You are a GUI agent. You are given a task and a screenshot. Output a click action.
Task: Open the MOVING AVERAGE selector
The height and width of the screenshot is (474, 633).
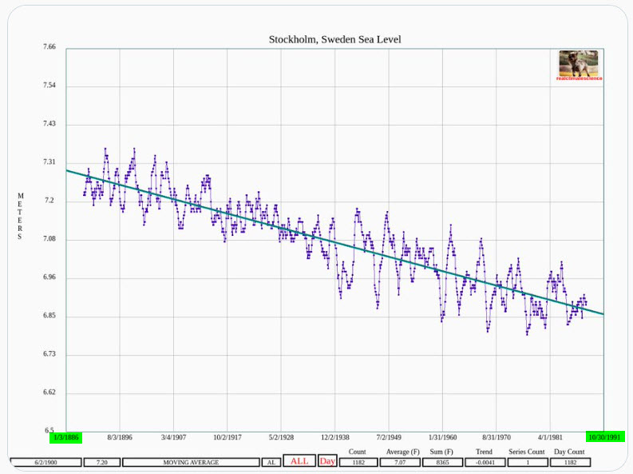click(x=191, y=462)
